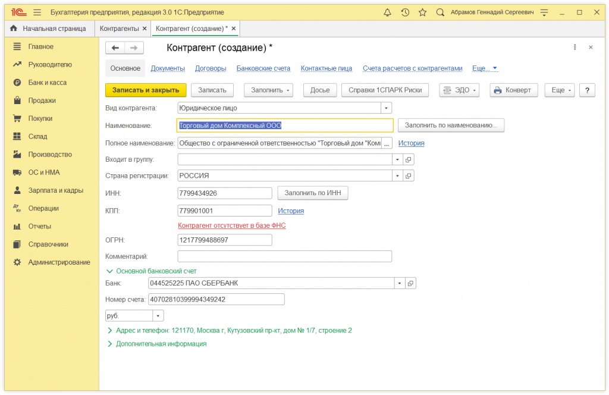Open the history clock icon
The height and width of the screenshot is (395, 609).
405,12
